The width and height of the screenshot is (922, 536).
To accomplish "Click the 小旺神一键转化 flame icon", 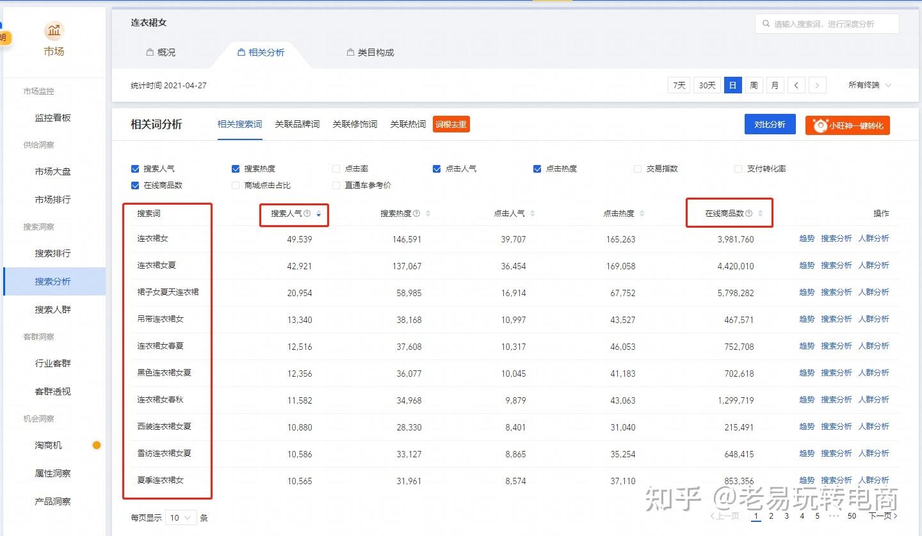I will (820, 125).
